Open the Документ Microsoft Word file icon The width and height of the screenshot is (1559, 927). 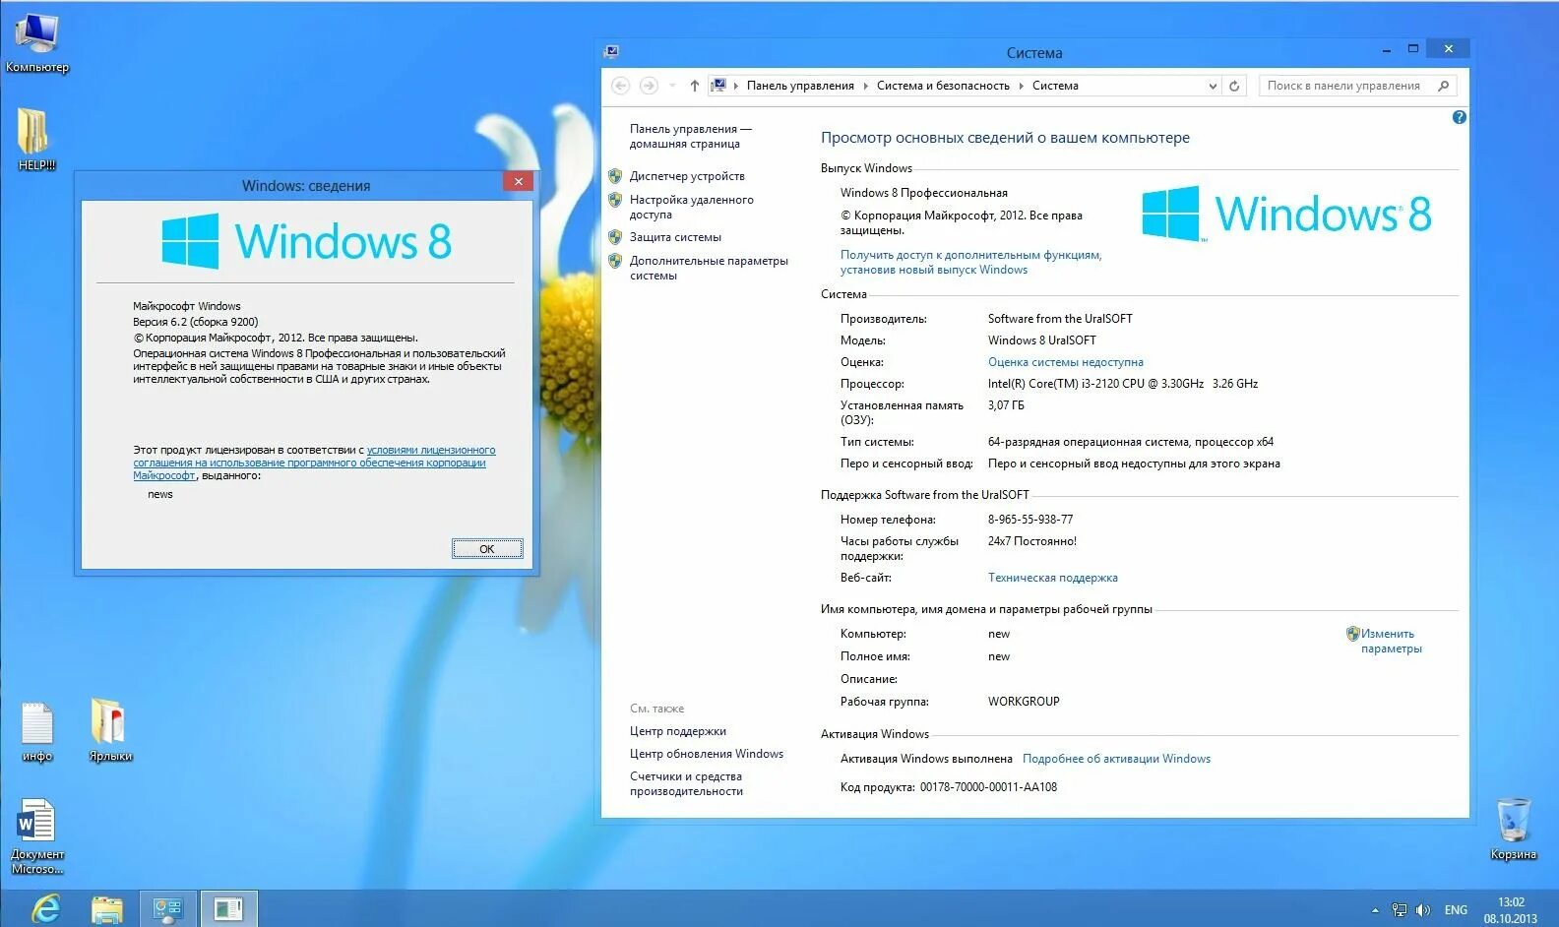coord(36,836)
